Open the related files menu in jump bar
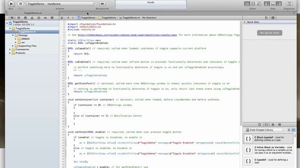 click(62, 18)
